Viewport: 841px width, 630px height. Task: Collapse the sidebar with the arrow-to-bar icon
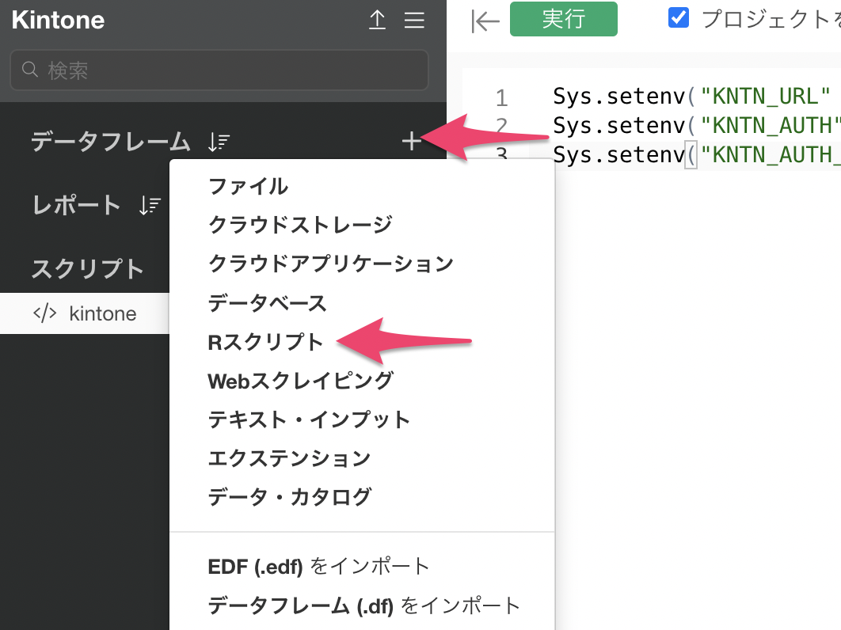485,21
